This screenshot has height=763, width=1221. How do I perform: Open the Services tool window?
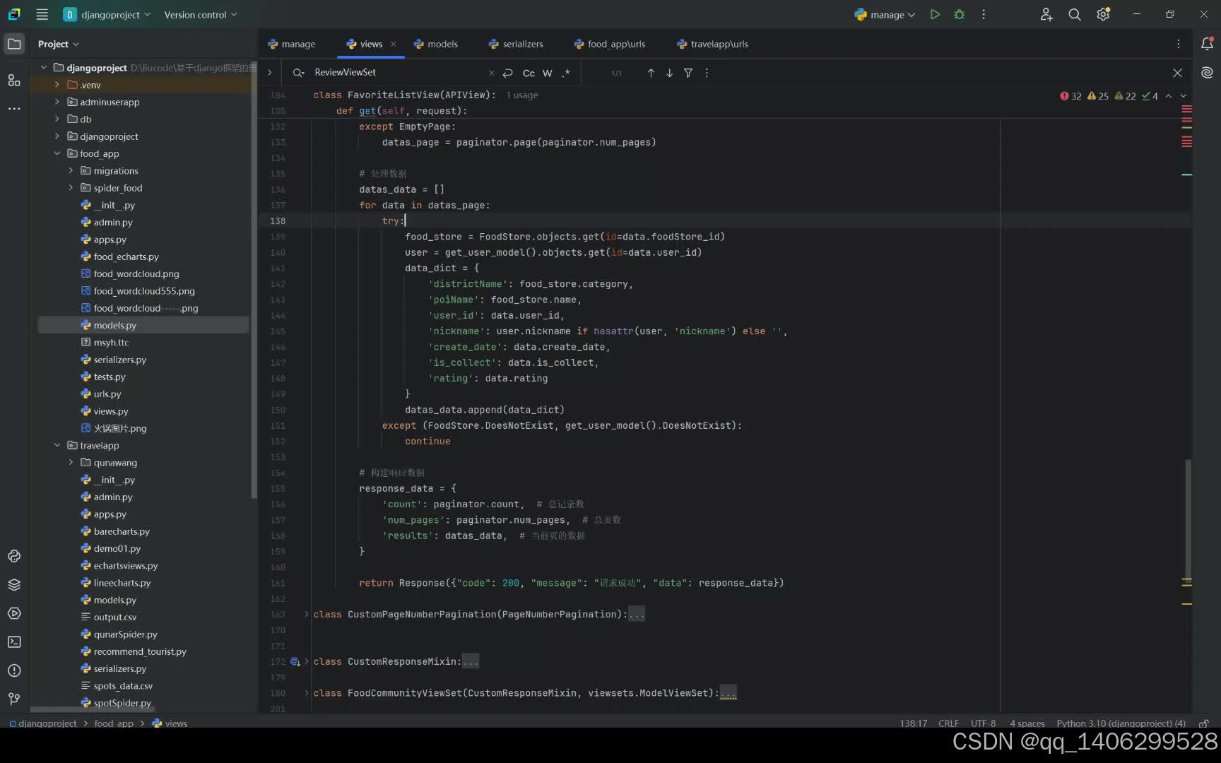point(14,613)
